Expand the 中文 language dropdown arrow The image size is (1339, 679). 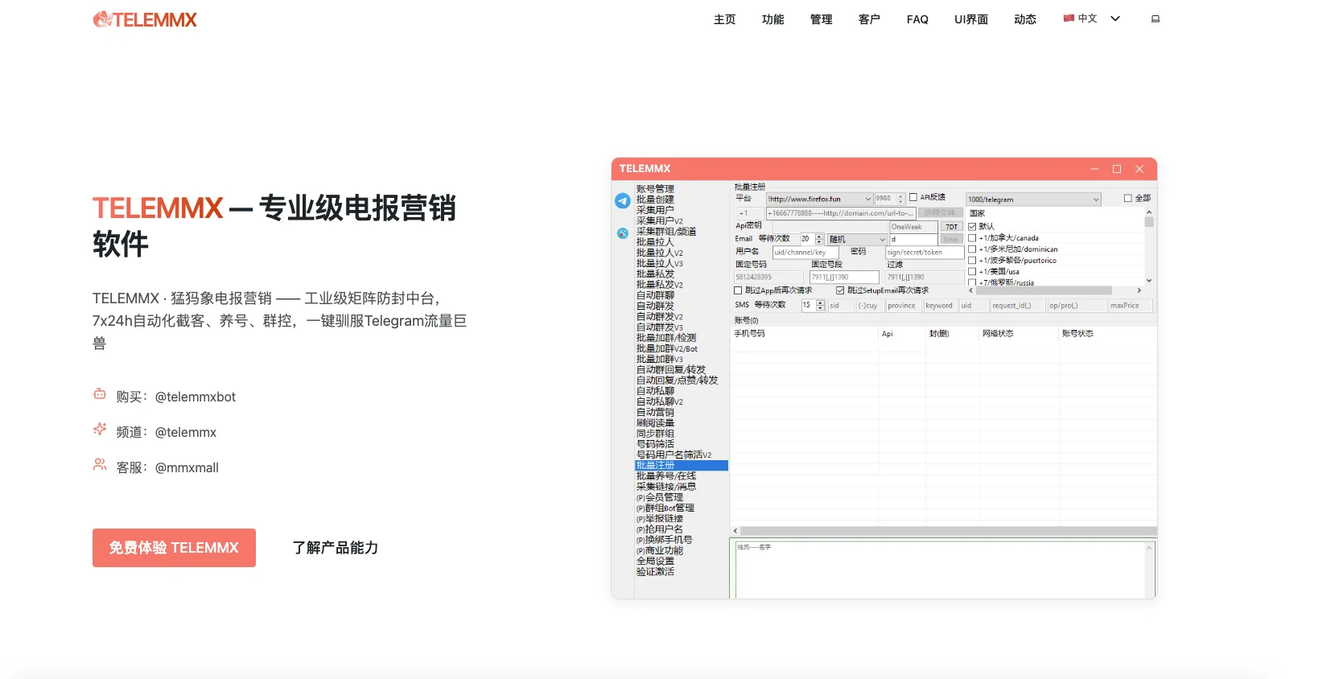click(x=1115, y=19)
